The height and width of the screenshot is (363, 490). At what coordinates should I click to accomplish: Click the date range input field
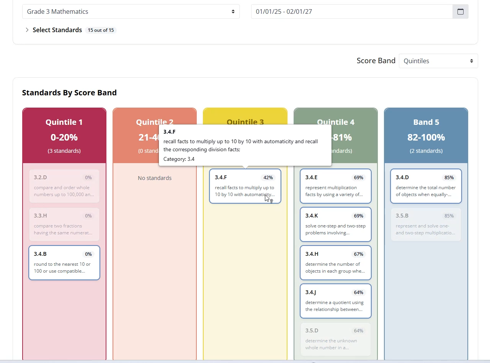(352, 11)
